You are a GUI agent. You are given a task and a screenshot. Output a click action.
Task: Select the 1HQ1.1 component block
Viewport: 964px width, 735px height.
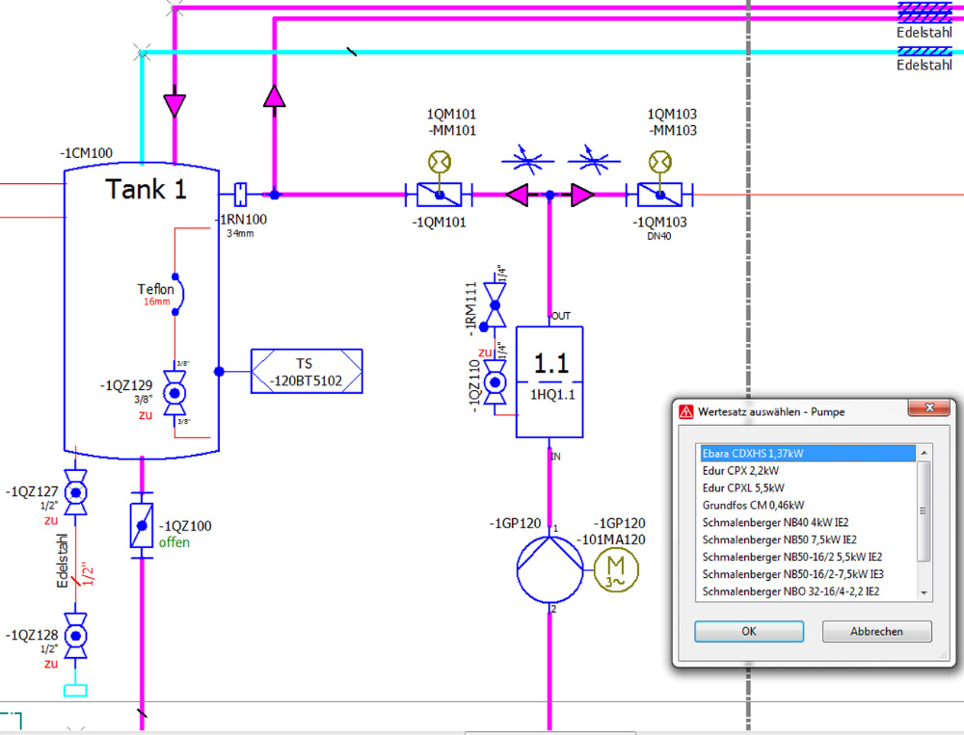point(549,381)
